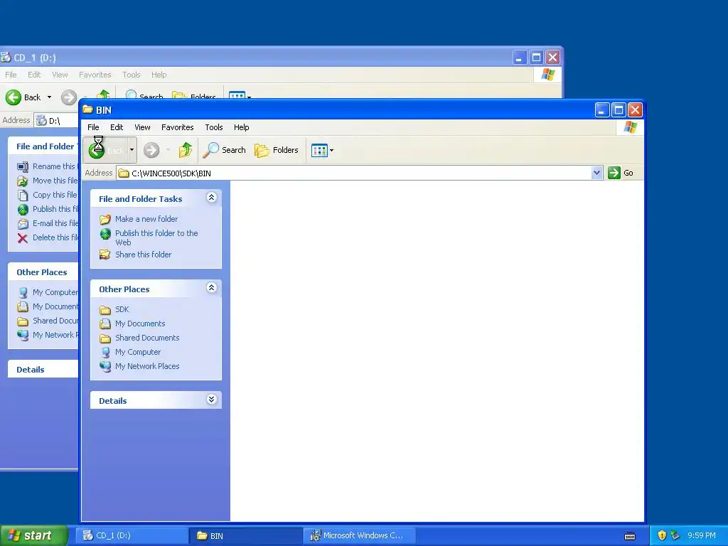Click the Views icon in BIN toolbar

coord(319,151)
